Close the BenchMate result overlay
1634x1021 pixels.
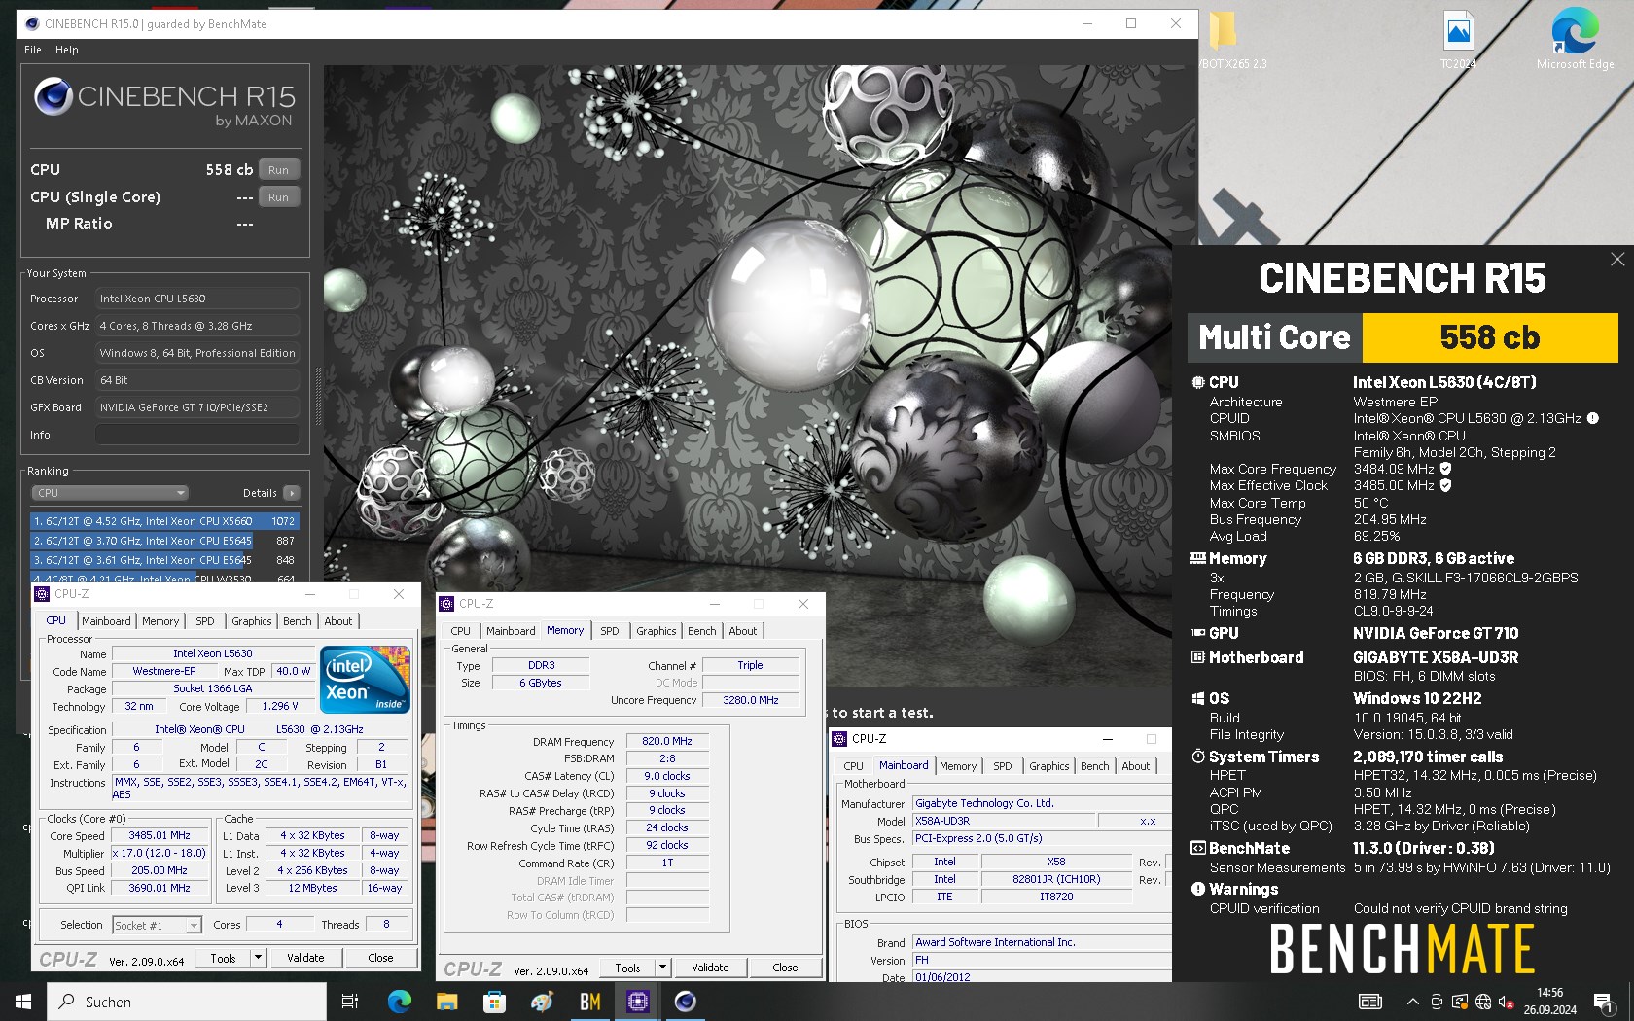tap(1617, 259)
